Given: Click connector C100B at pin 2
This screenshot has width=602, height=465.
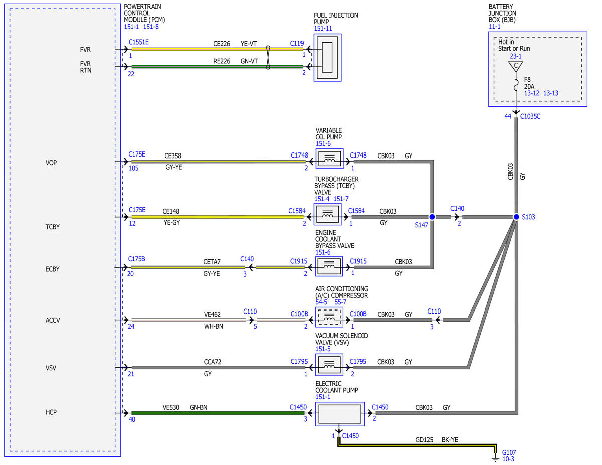Looking at the screenshot, I should click(x=299, y=314).
